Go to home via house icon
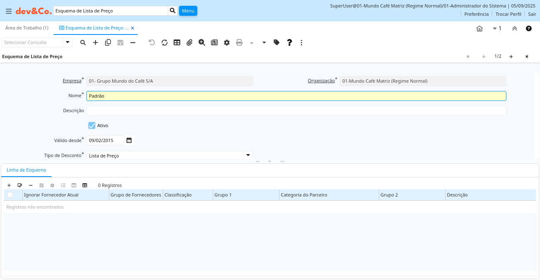The height and width of the screenshot is (280, 540). point(479,29)
